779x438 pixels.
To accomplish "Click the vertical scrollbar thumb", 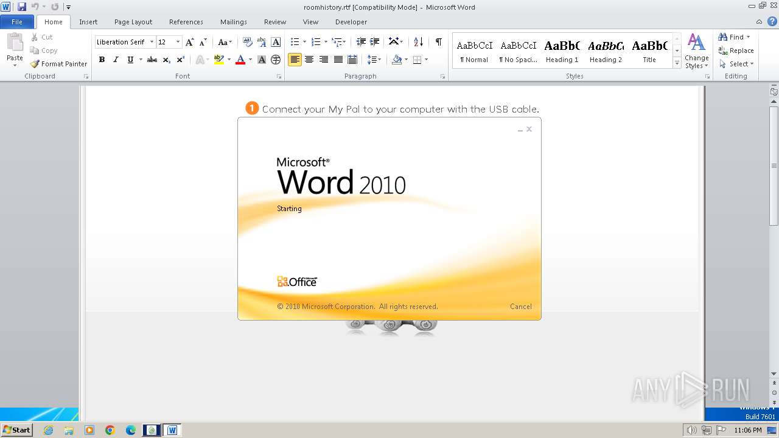I will (774, 165).
